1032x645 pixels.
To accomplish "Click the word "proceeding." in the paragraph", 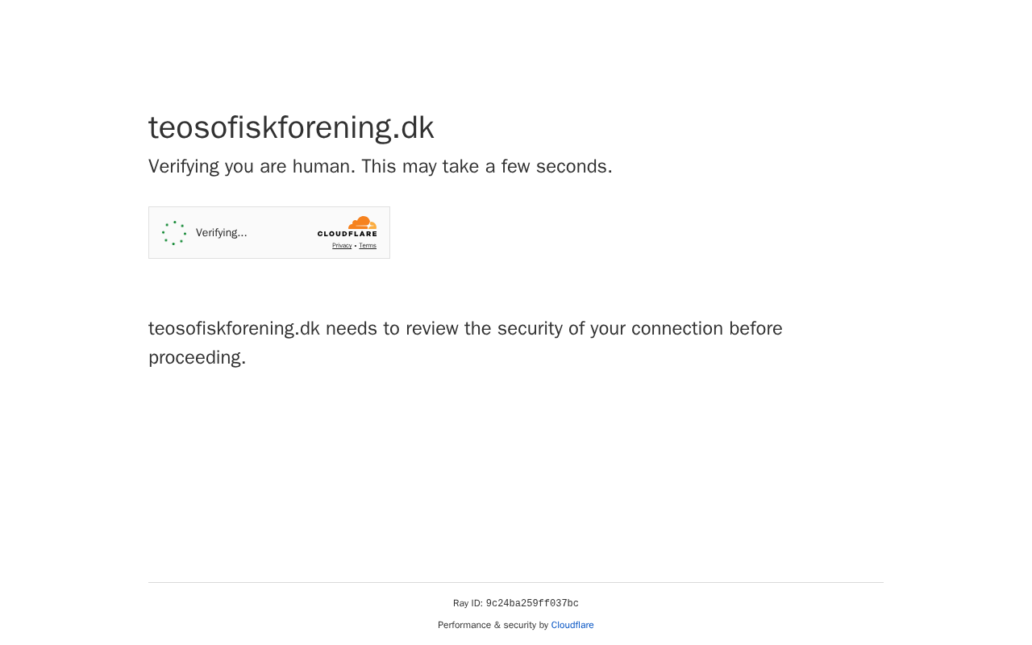I will pos(198,358).
